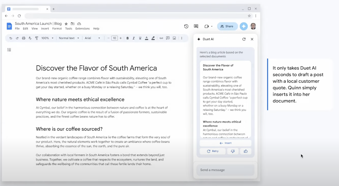The height and width of the screenshot is (186, 339).
Task: Go forward in the browser
Action: 13,16
